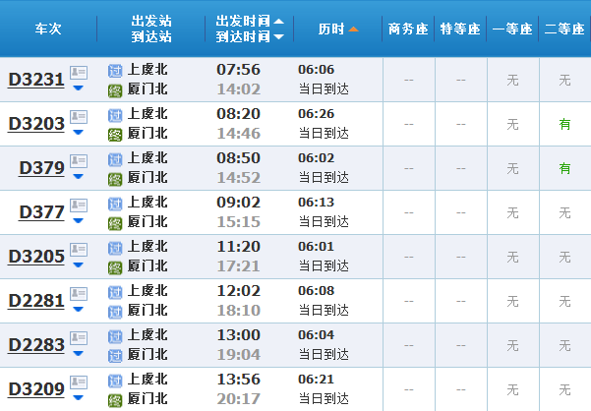Click the 过 icon beside 上虞北 for D3209
Screen dimensions: 591x411
(115, 381)
